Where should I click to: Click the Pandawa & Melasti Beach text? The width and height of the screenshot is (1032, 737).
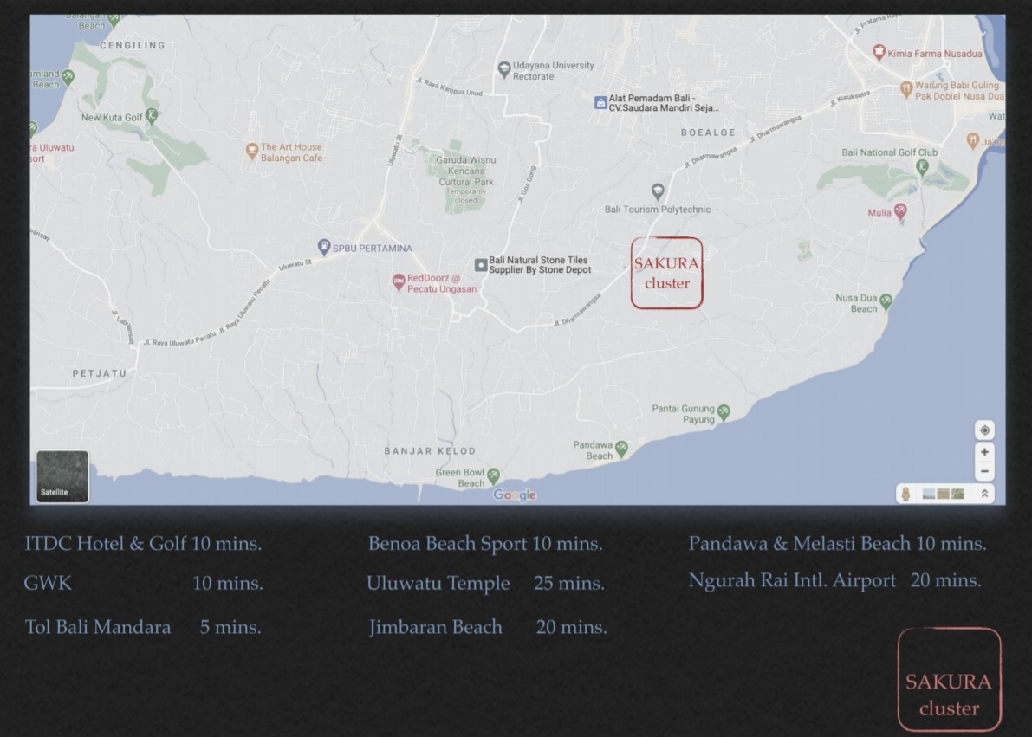tap(799, 544)
